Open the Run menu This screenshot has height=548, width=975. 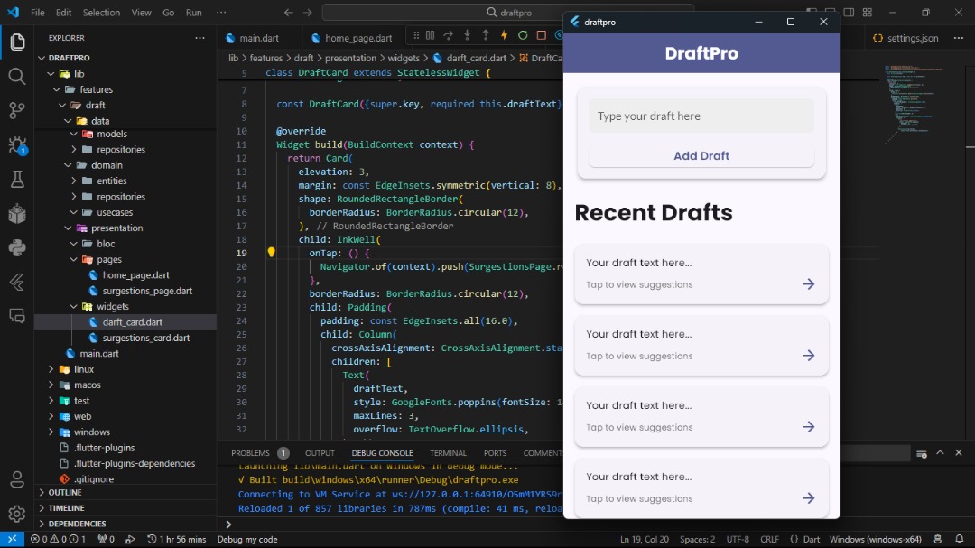pyautogui.click(x=194, y=13)
